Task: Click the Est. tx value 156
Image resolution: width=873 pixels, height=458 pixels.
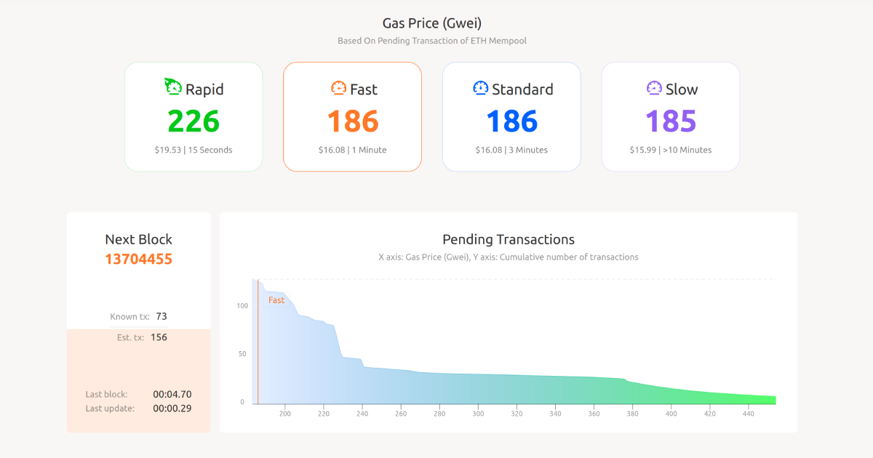Action: click(159, 337)
